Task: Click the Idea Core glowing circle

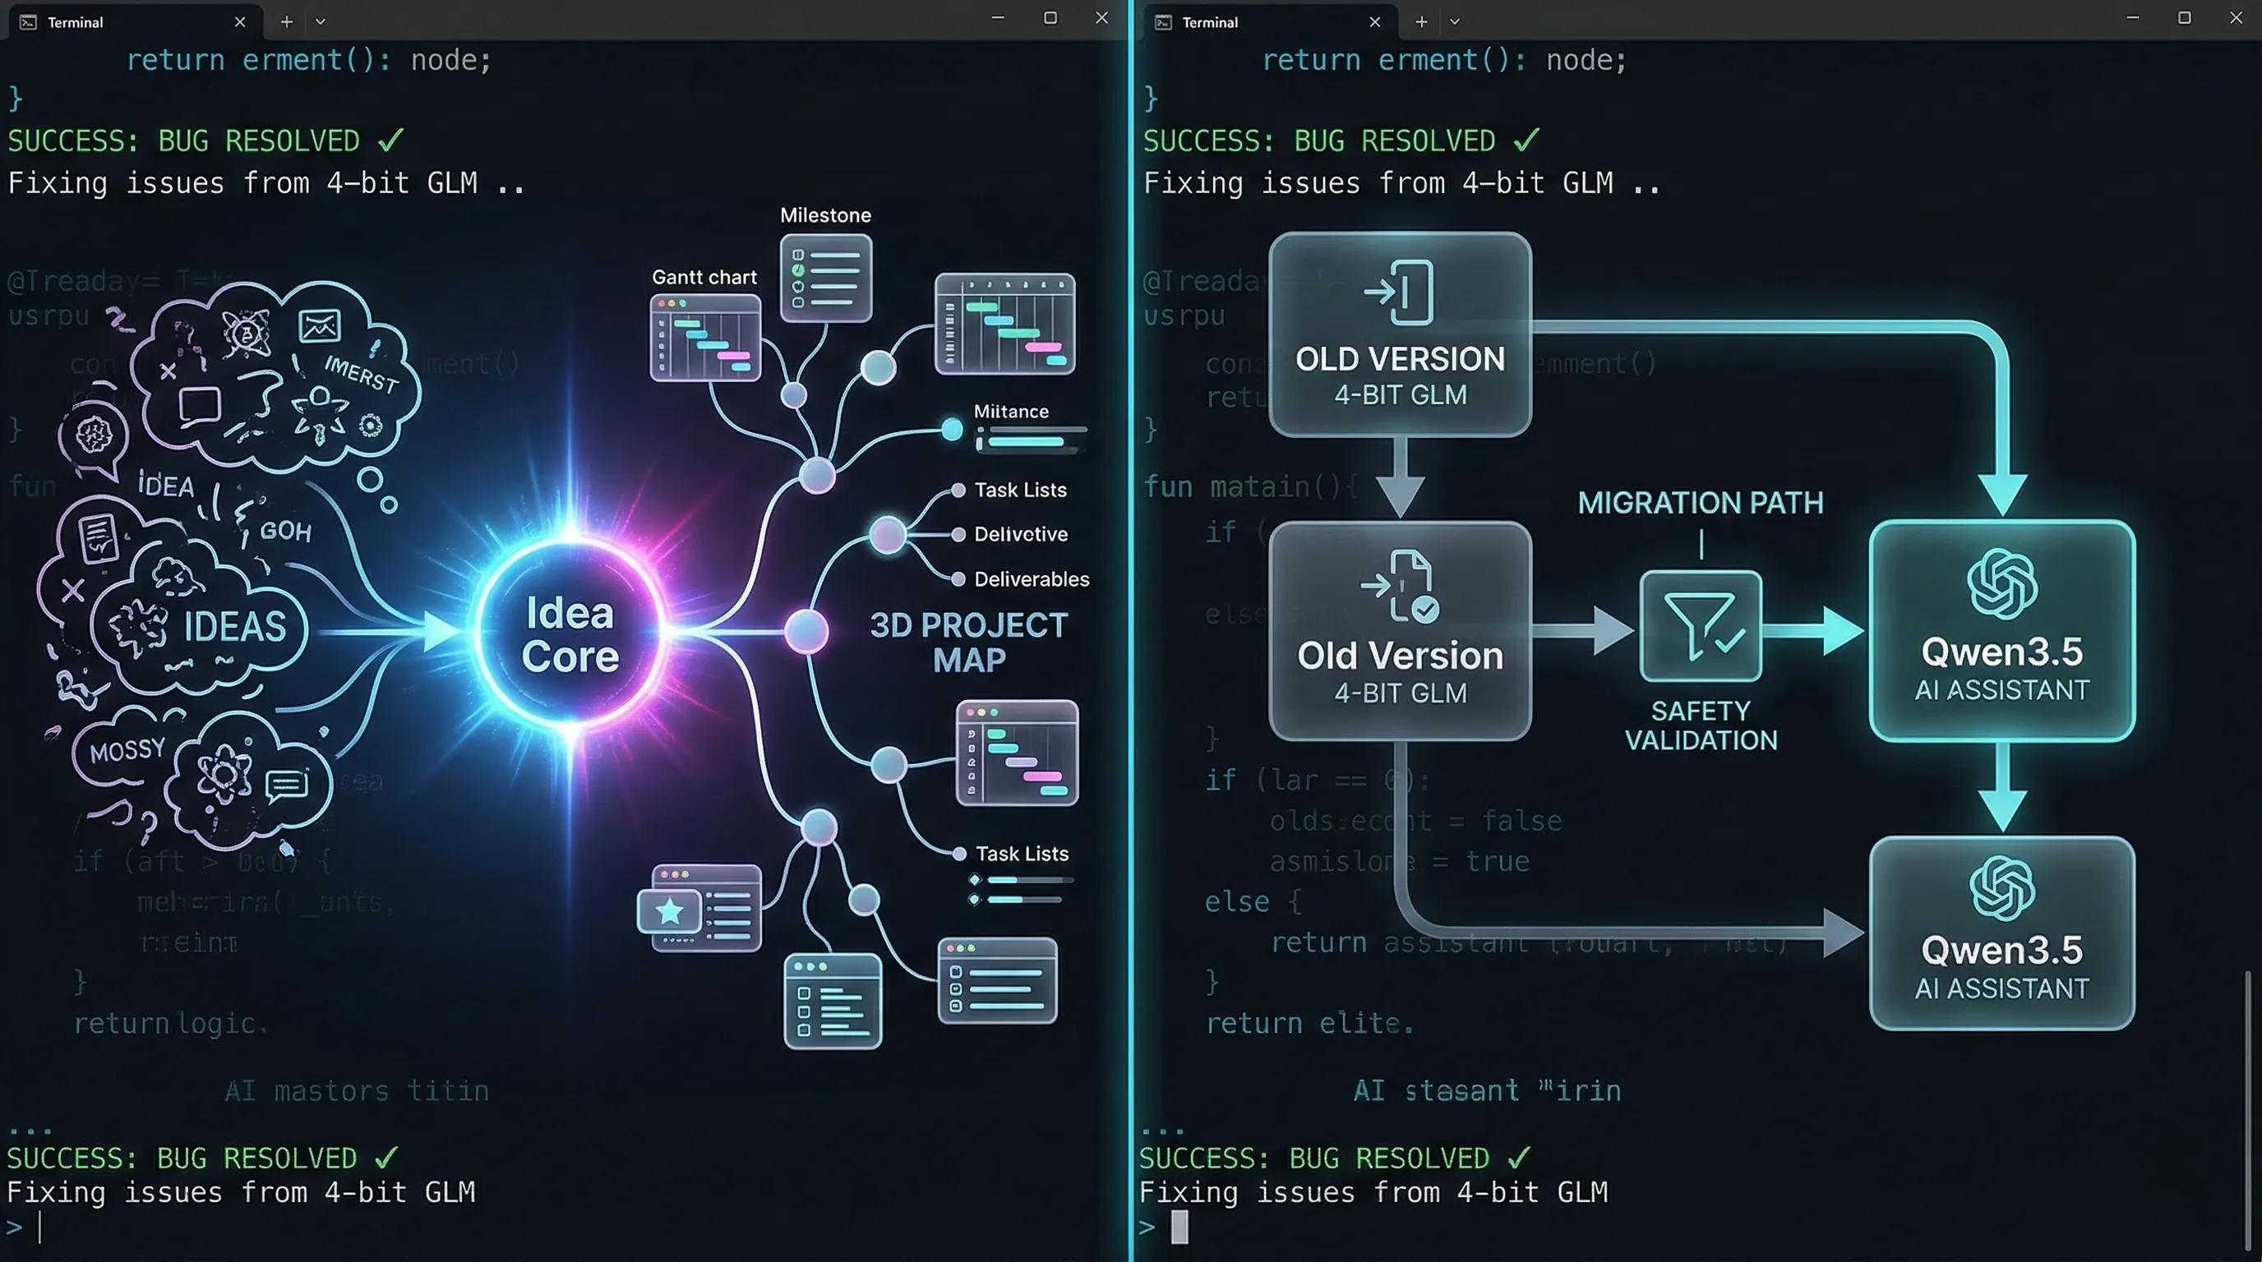Action: (x=570, y=633)
